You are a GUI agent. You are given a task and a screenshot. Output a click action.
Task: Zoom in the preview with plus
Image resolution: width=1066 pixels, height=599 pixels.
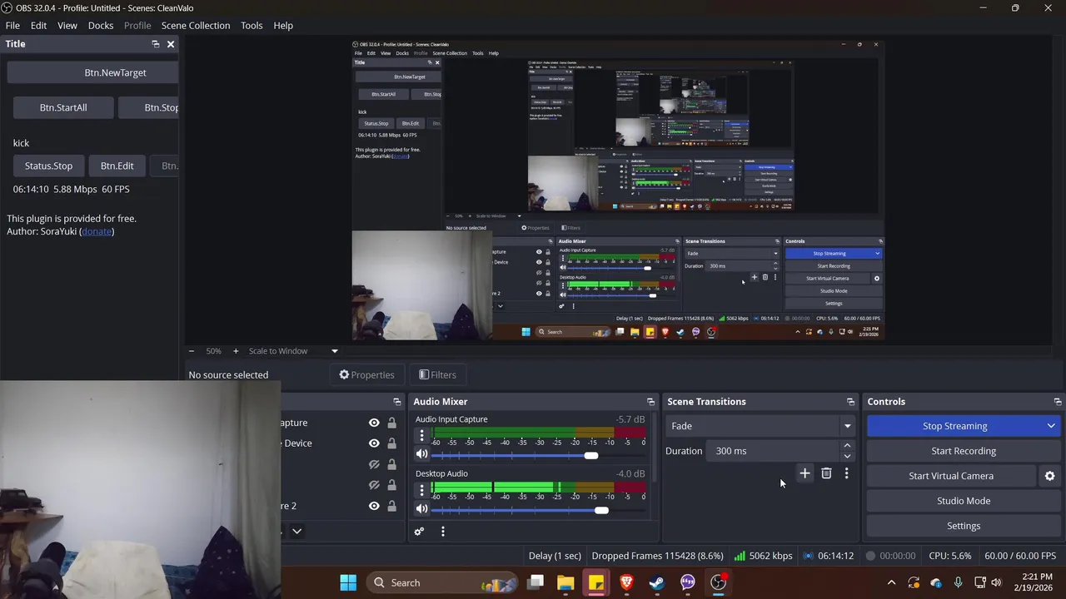point(236,351)
